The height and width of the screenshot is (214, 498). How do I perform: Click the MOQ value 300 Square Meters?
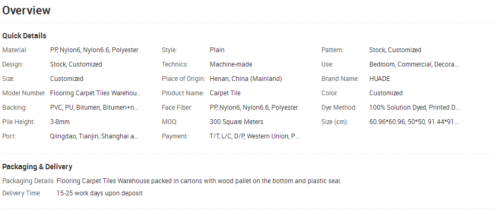tap(236, 122)
